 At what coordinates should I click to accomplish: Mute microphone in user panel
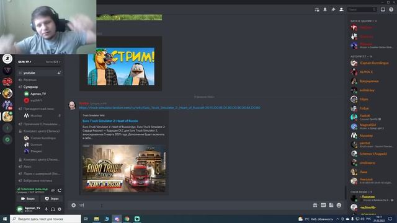[46, 209]
